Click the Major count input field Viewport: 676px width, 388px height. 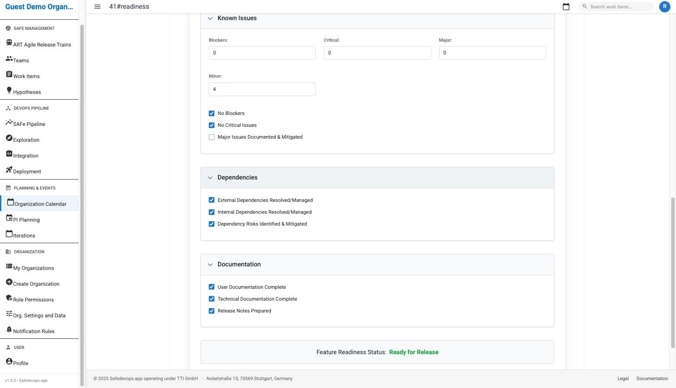[x=492, y=53]
